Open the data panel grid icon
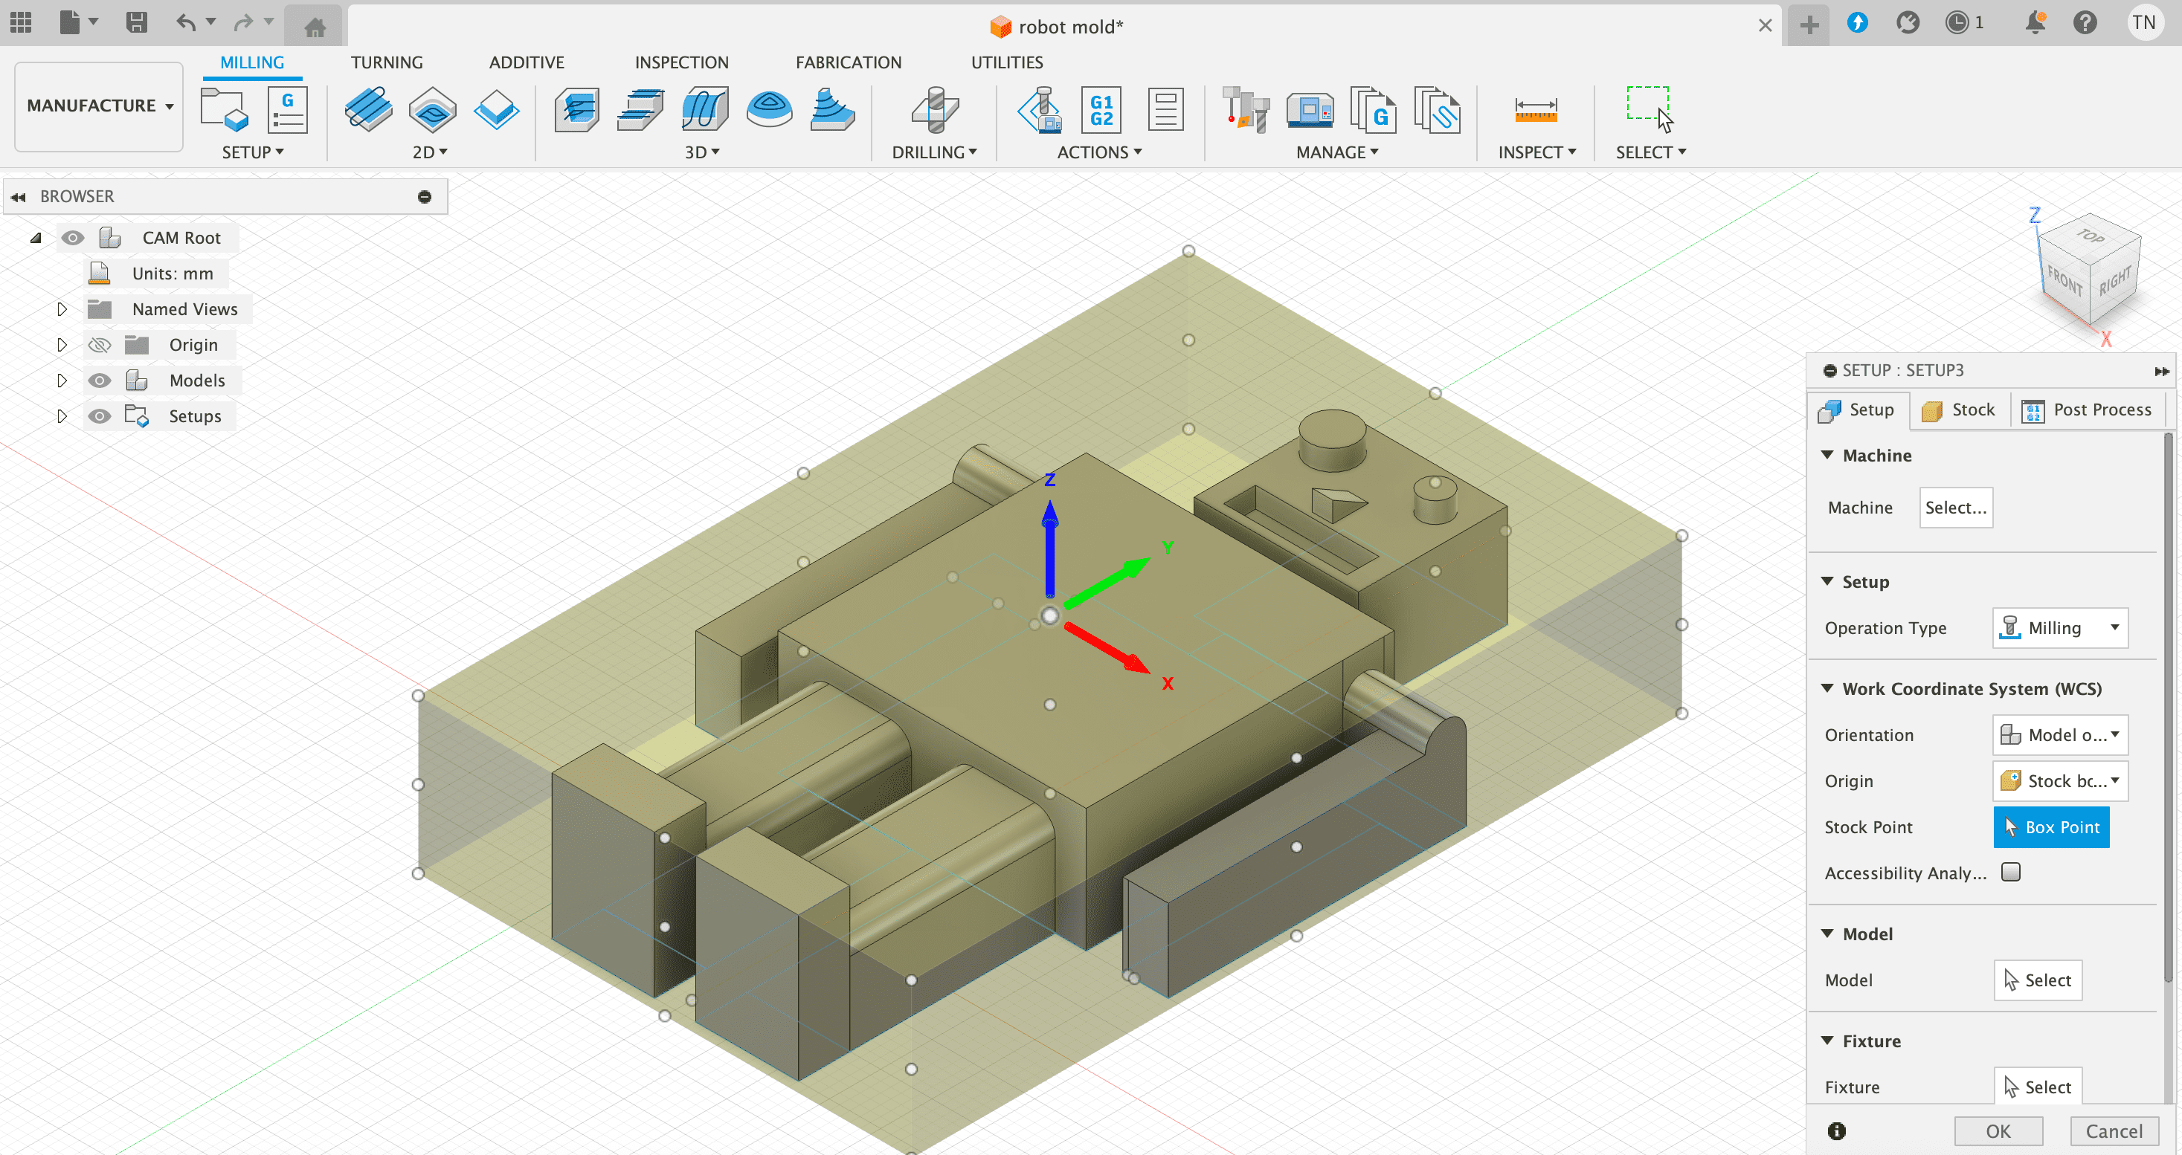The width and height of the screenshot is (2182, 1155). (x=20, y=23)
